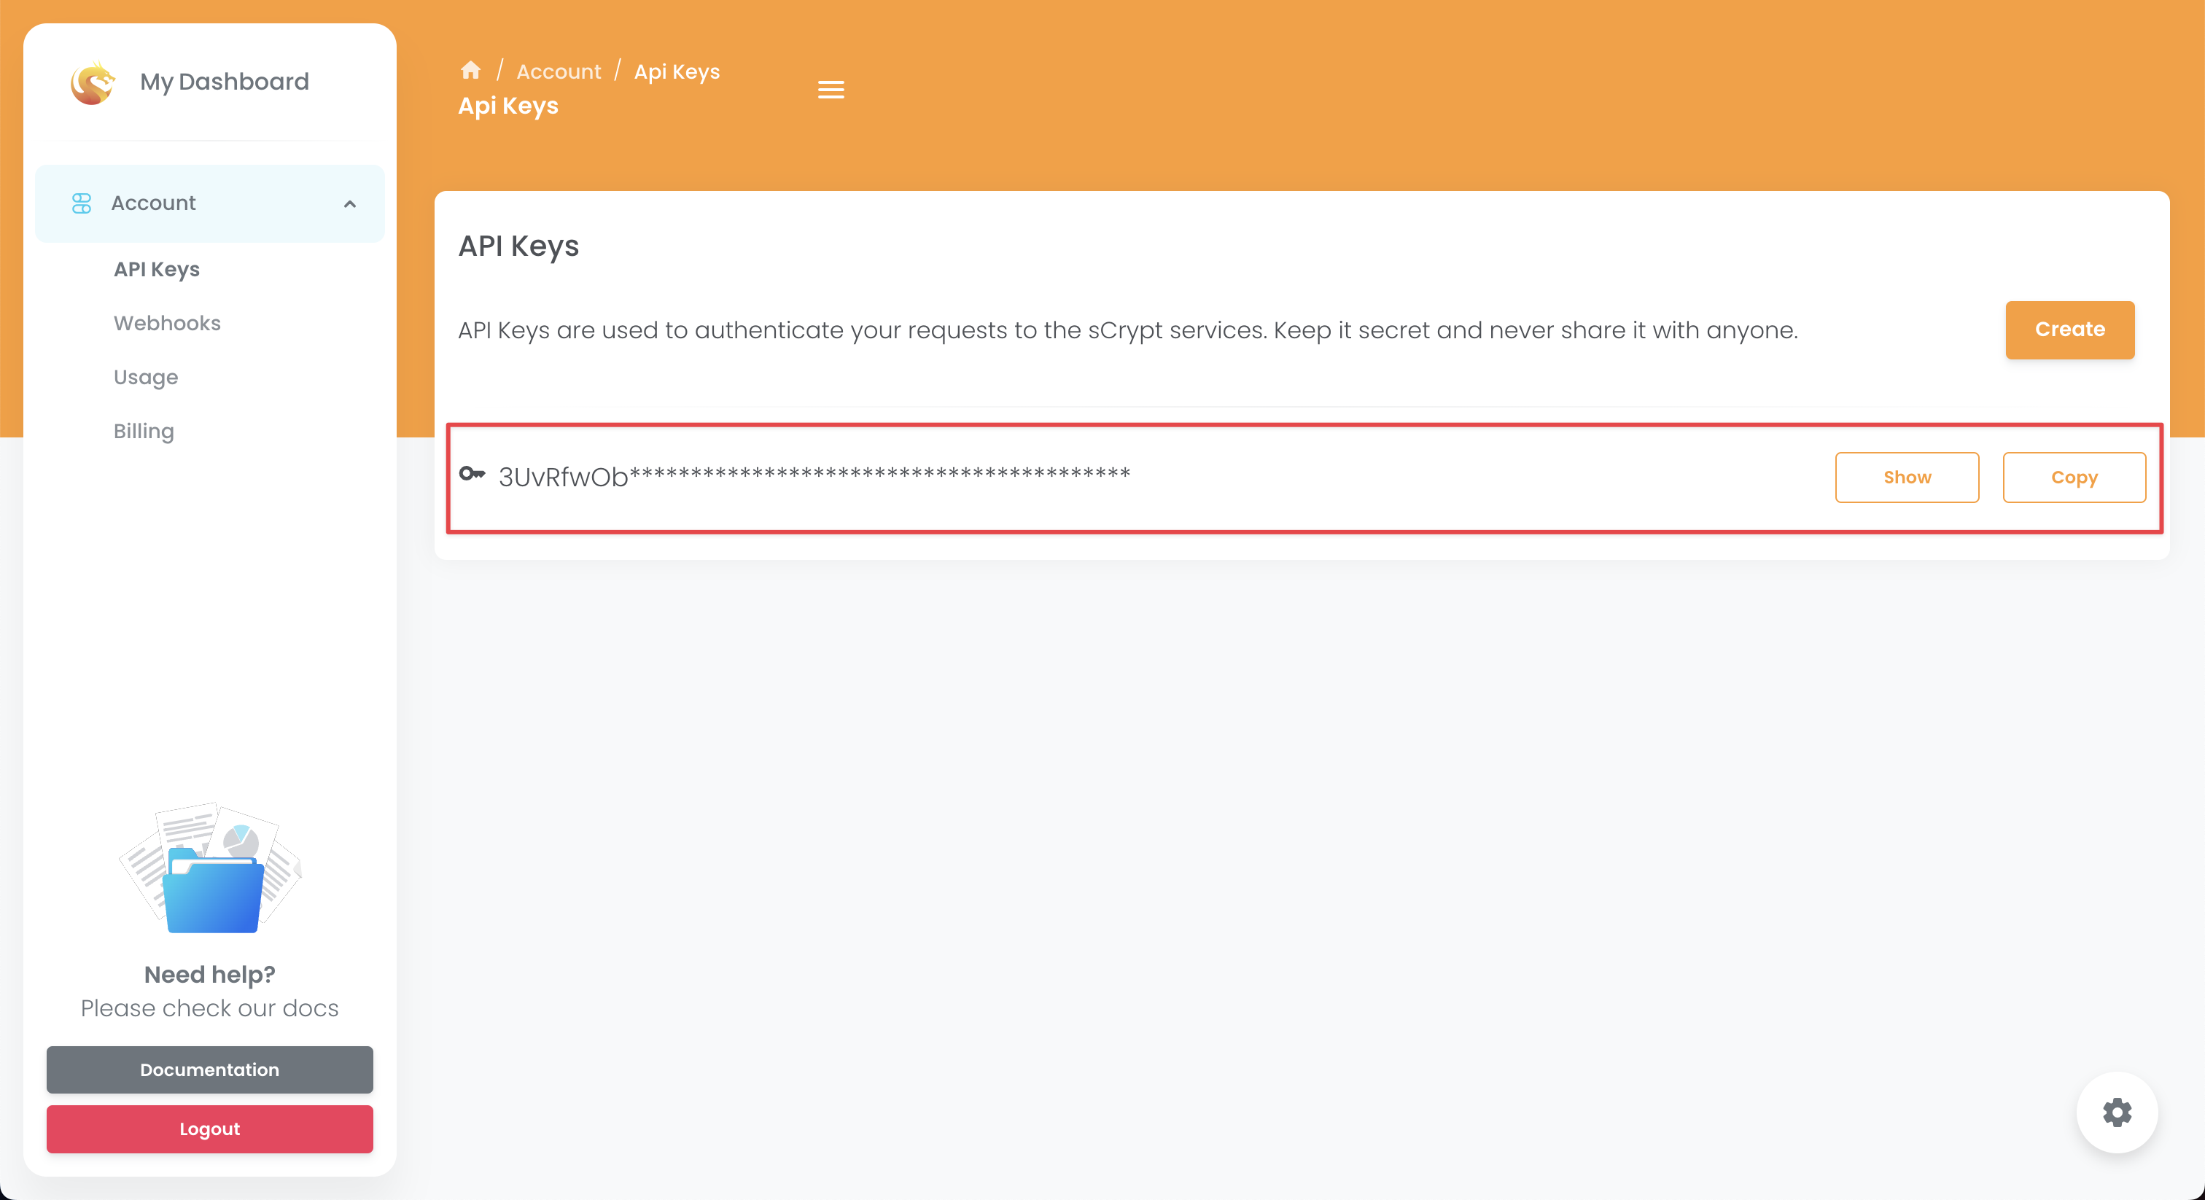This screenshot has height=1200, width=2205.
Task: Click the folder documents illustration
Action: (211, 869)
